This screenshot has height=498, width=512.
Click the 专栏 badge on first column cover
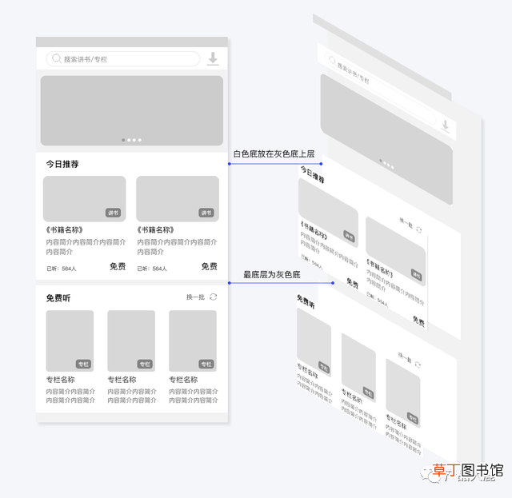[83, 365]
